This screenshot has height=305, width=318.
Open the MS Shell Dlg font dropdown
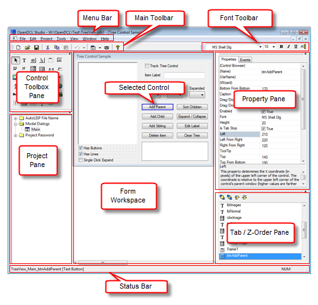tap(260, 47)
